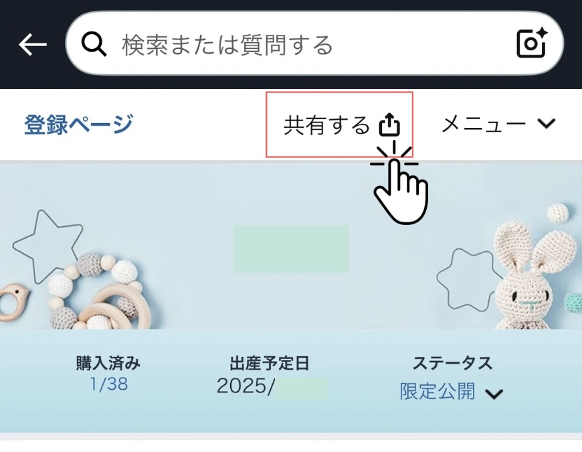Open the 限定公開 status dropdown arrow

(x=494, y=394)
